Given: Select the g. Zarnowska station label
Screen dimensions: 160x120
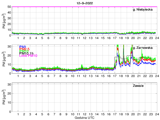Looking at the screenshot, I should click(142, 48).
